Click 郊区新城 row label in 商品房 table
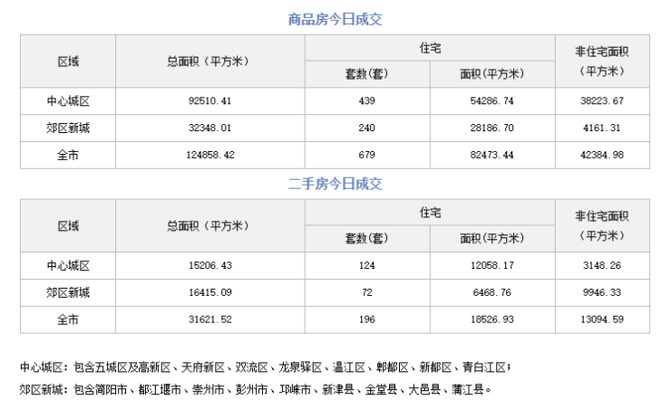Screen dimensions: 671x419 coord(68,129)
